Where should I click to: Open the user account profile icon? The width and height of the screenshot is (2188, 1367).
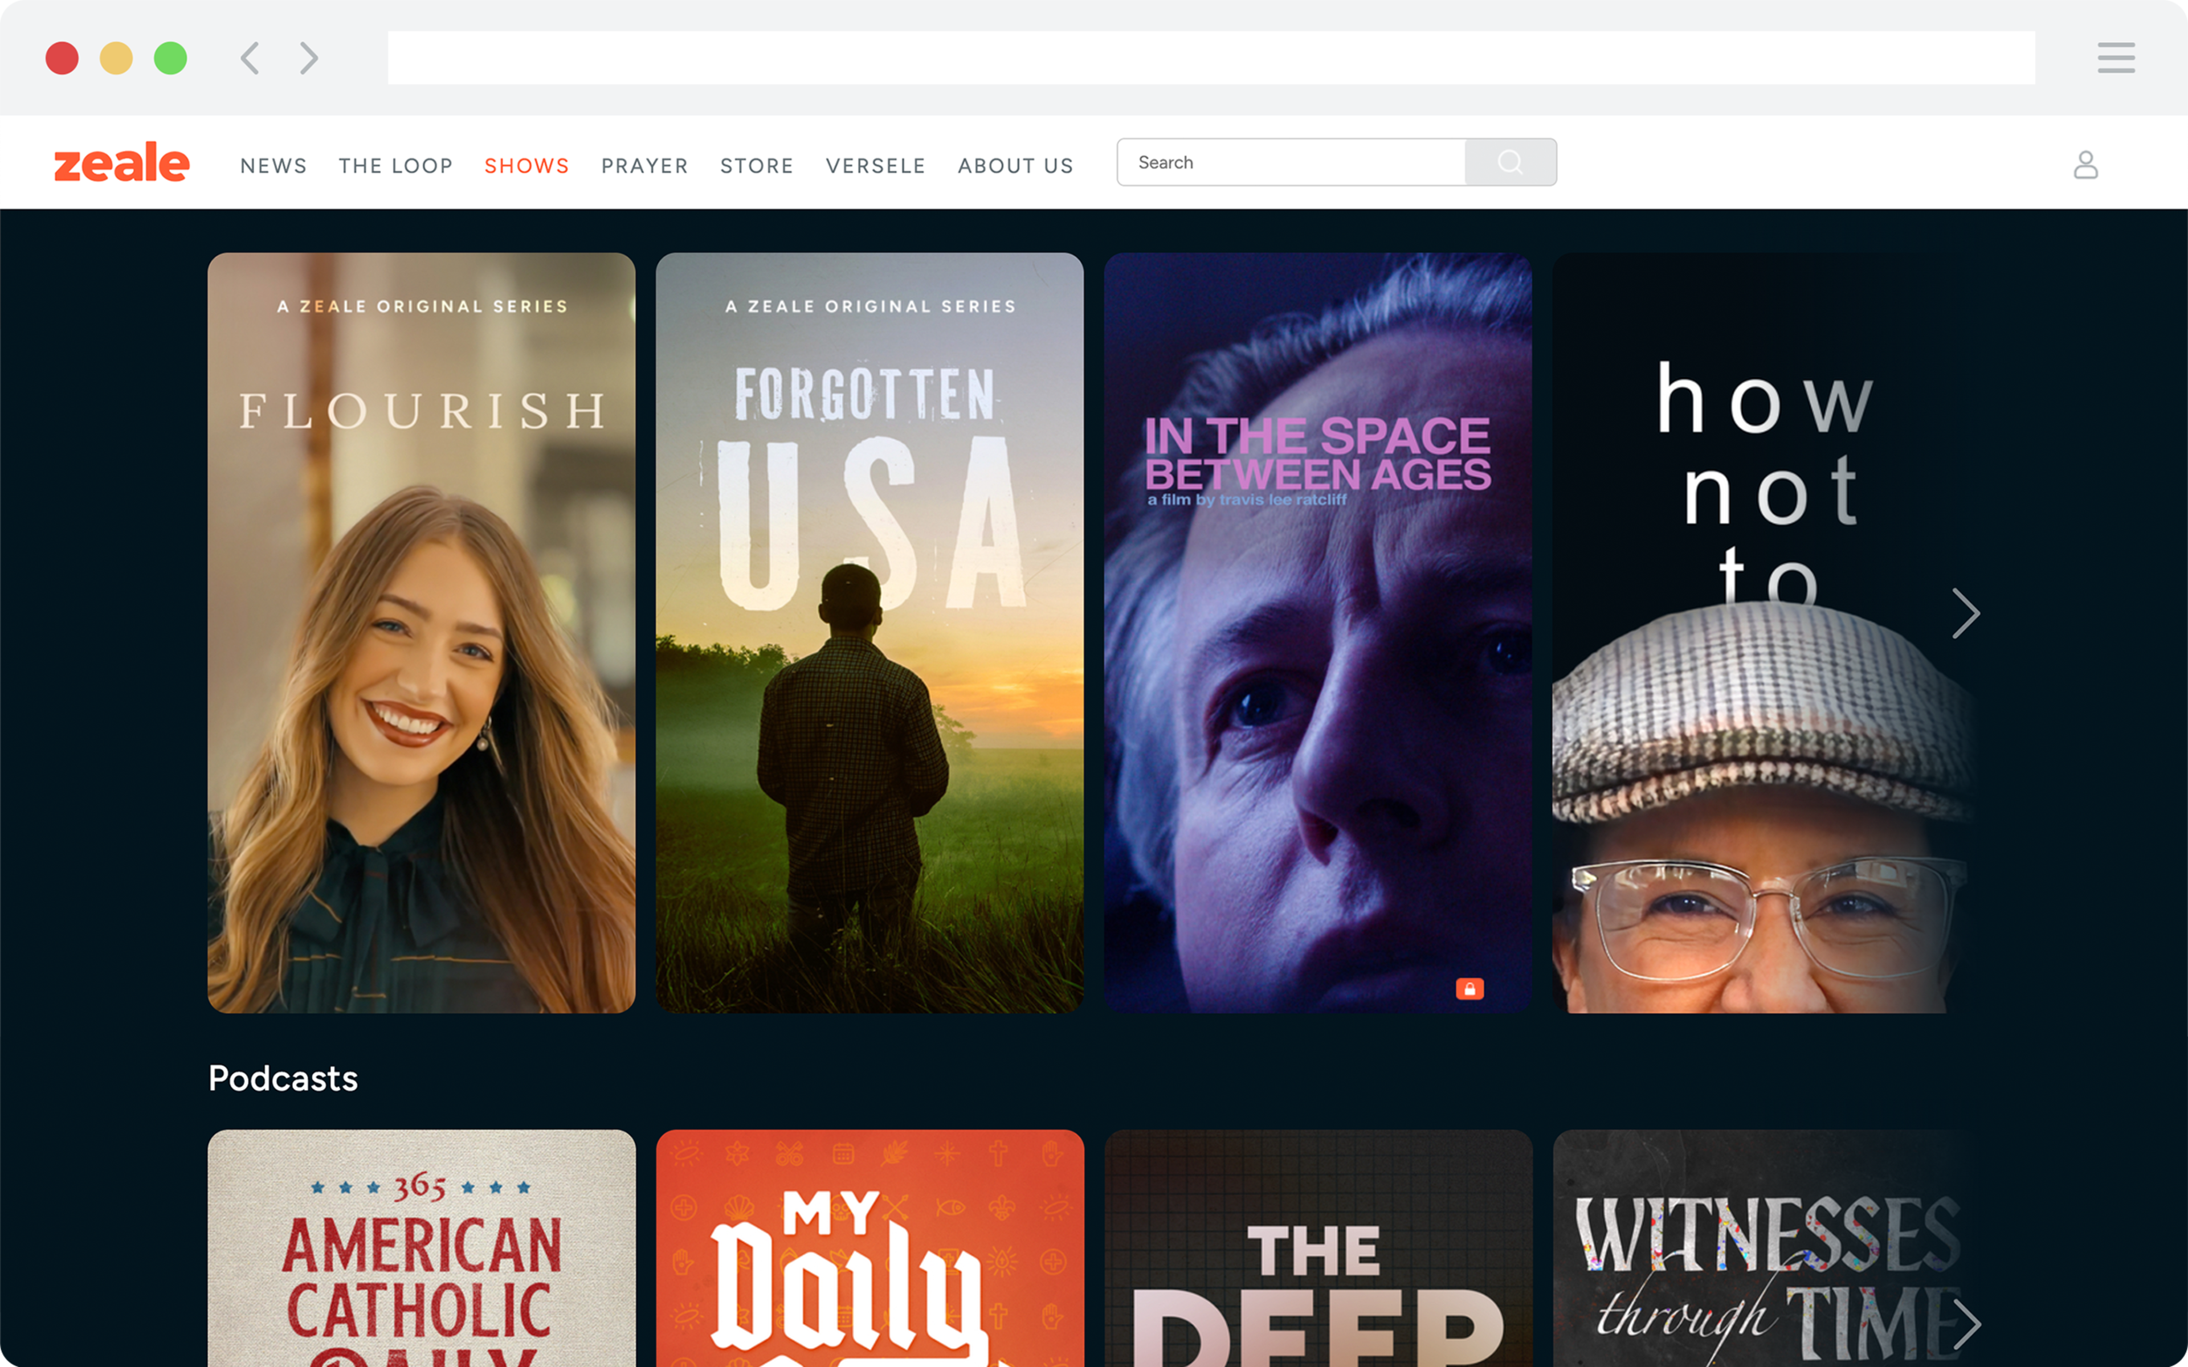click(x=2085, y=165)
